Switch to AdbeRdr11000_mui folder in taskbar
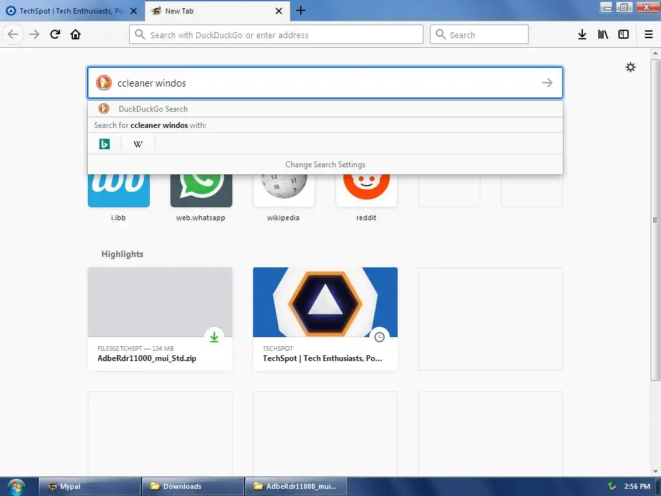Viewport: 661px width, 496px height. [296, 486]
